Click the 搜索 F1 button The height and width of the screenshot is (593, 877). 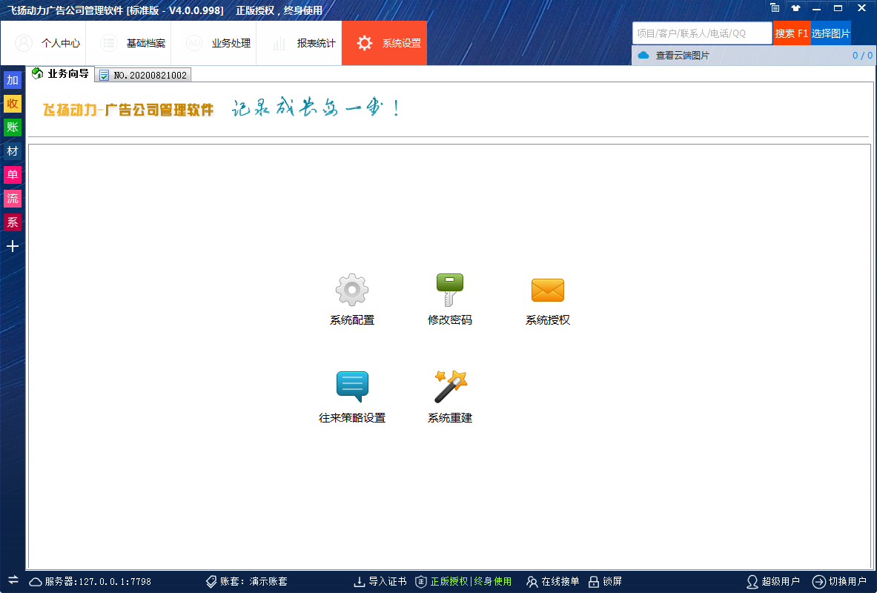pyautogui.click(x=791, y=33)
